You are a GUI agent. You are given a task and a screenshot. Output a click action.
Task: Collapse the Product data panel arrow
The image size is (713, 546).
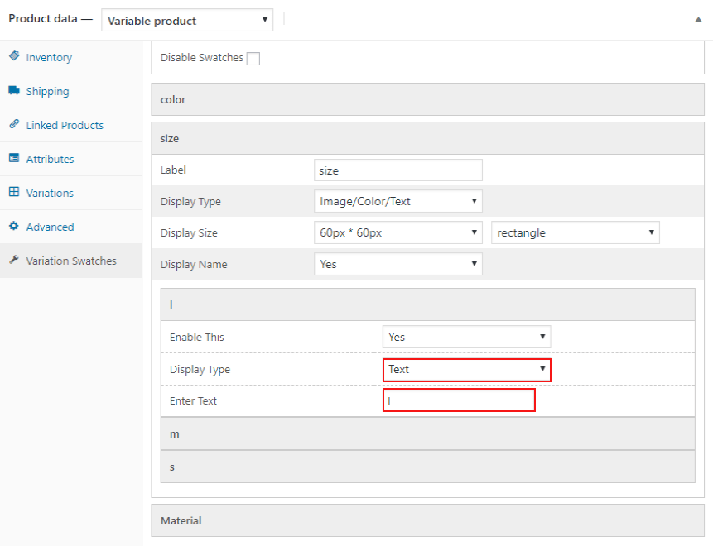coord(698,20)
